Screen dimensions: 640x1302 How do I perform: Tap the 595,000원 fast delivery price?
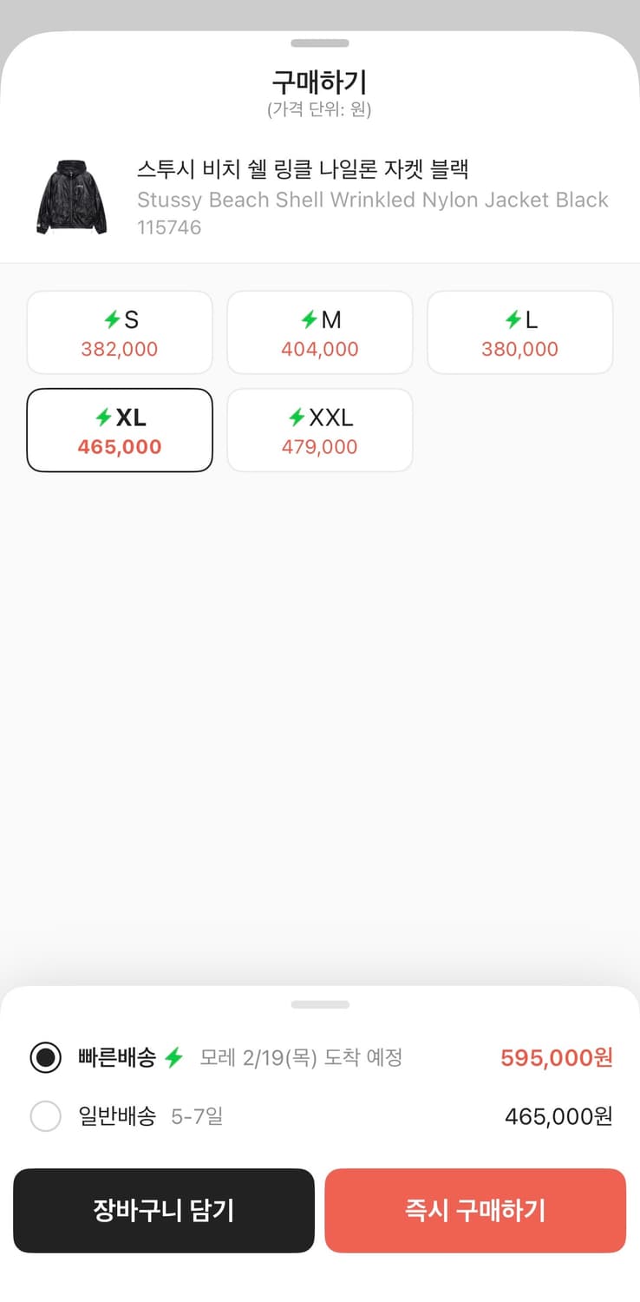coord(556,1058)
